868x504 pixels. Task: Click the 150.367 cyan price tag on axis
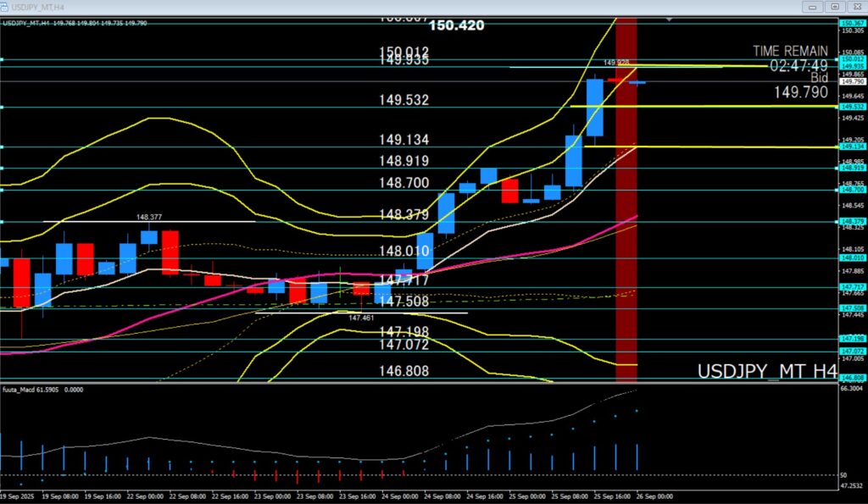tap(850, 23)
